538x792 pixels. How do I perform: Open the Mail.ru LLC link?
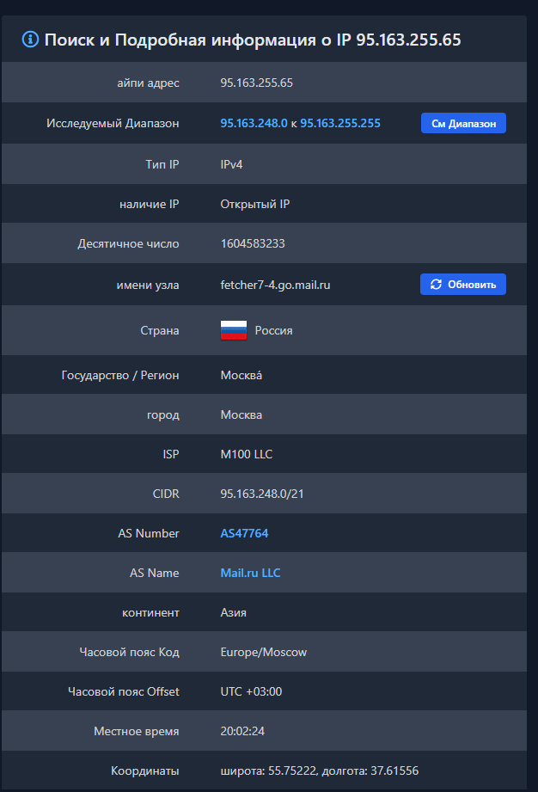[250, 573]
